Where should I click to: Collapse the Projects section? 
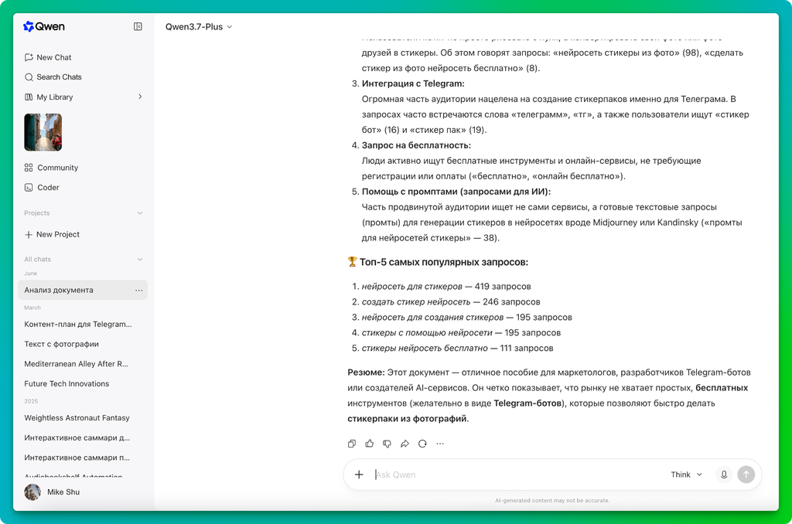tap(140, 213)
